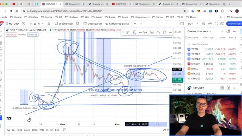Delete the selected drawing with the trash icon
The image size is (242, 136).
pyautogui.click(x=164, y=32)
